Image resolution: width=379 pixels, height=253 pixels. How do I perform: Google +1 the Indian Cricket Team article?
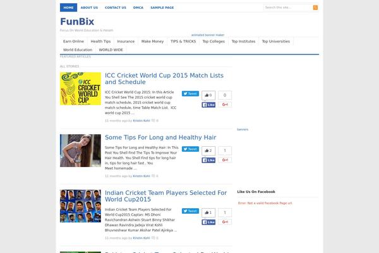(225, 222)
